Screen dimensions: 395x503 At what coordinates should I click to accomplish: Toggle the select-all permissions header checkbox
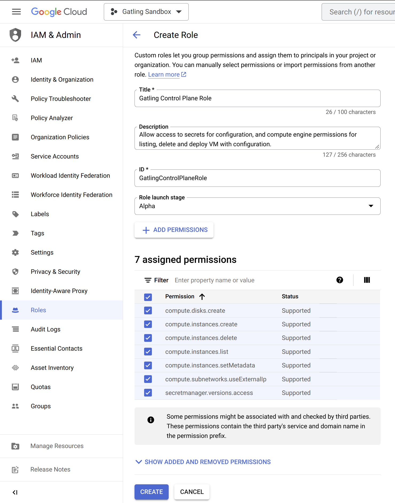coord(148,297)
